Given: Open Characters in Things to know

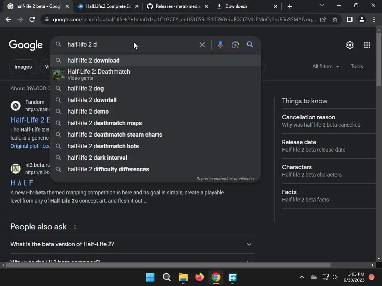Looking at the screenshot, I should tap(328, 171).
